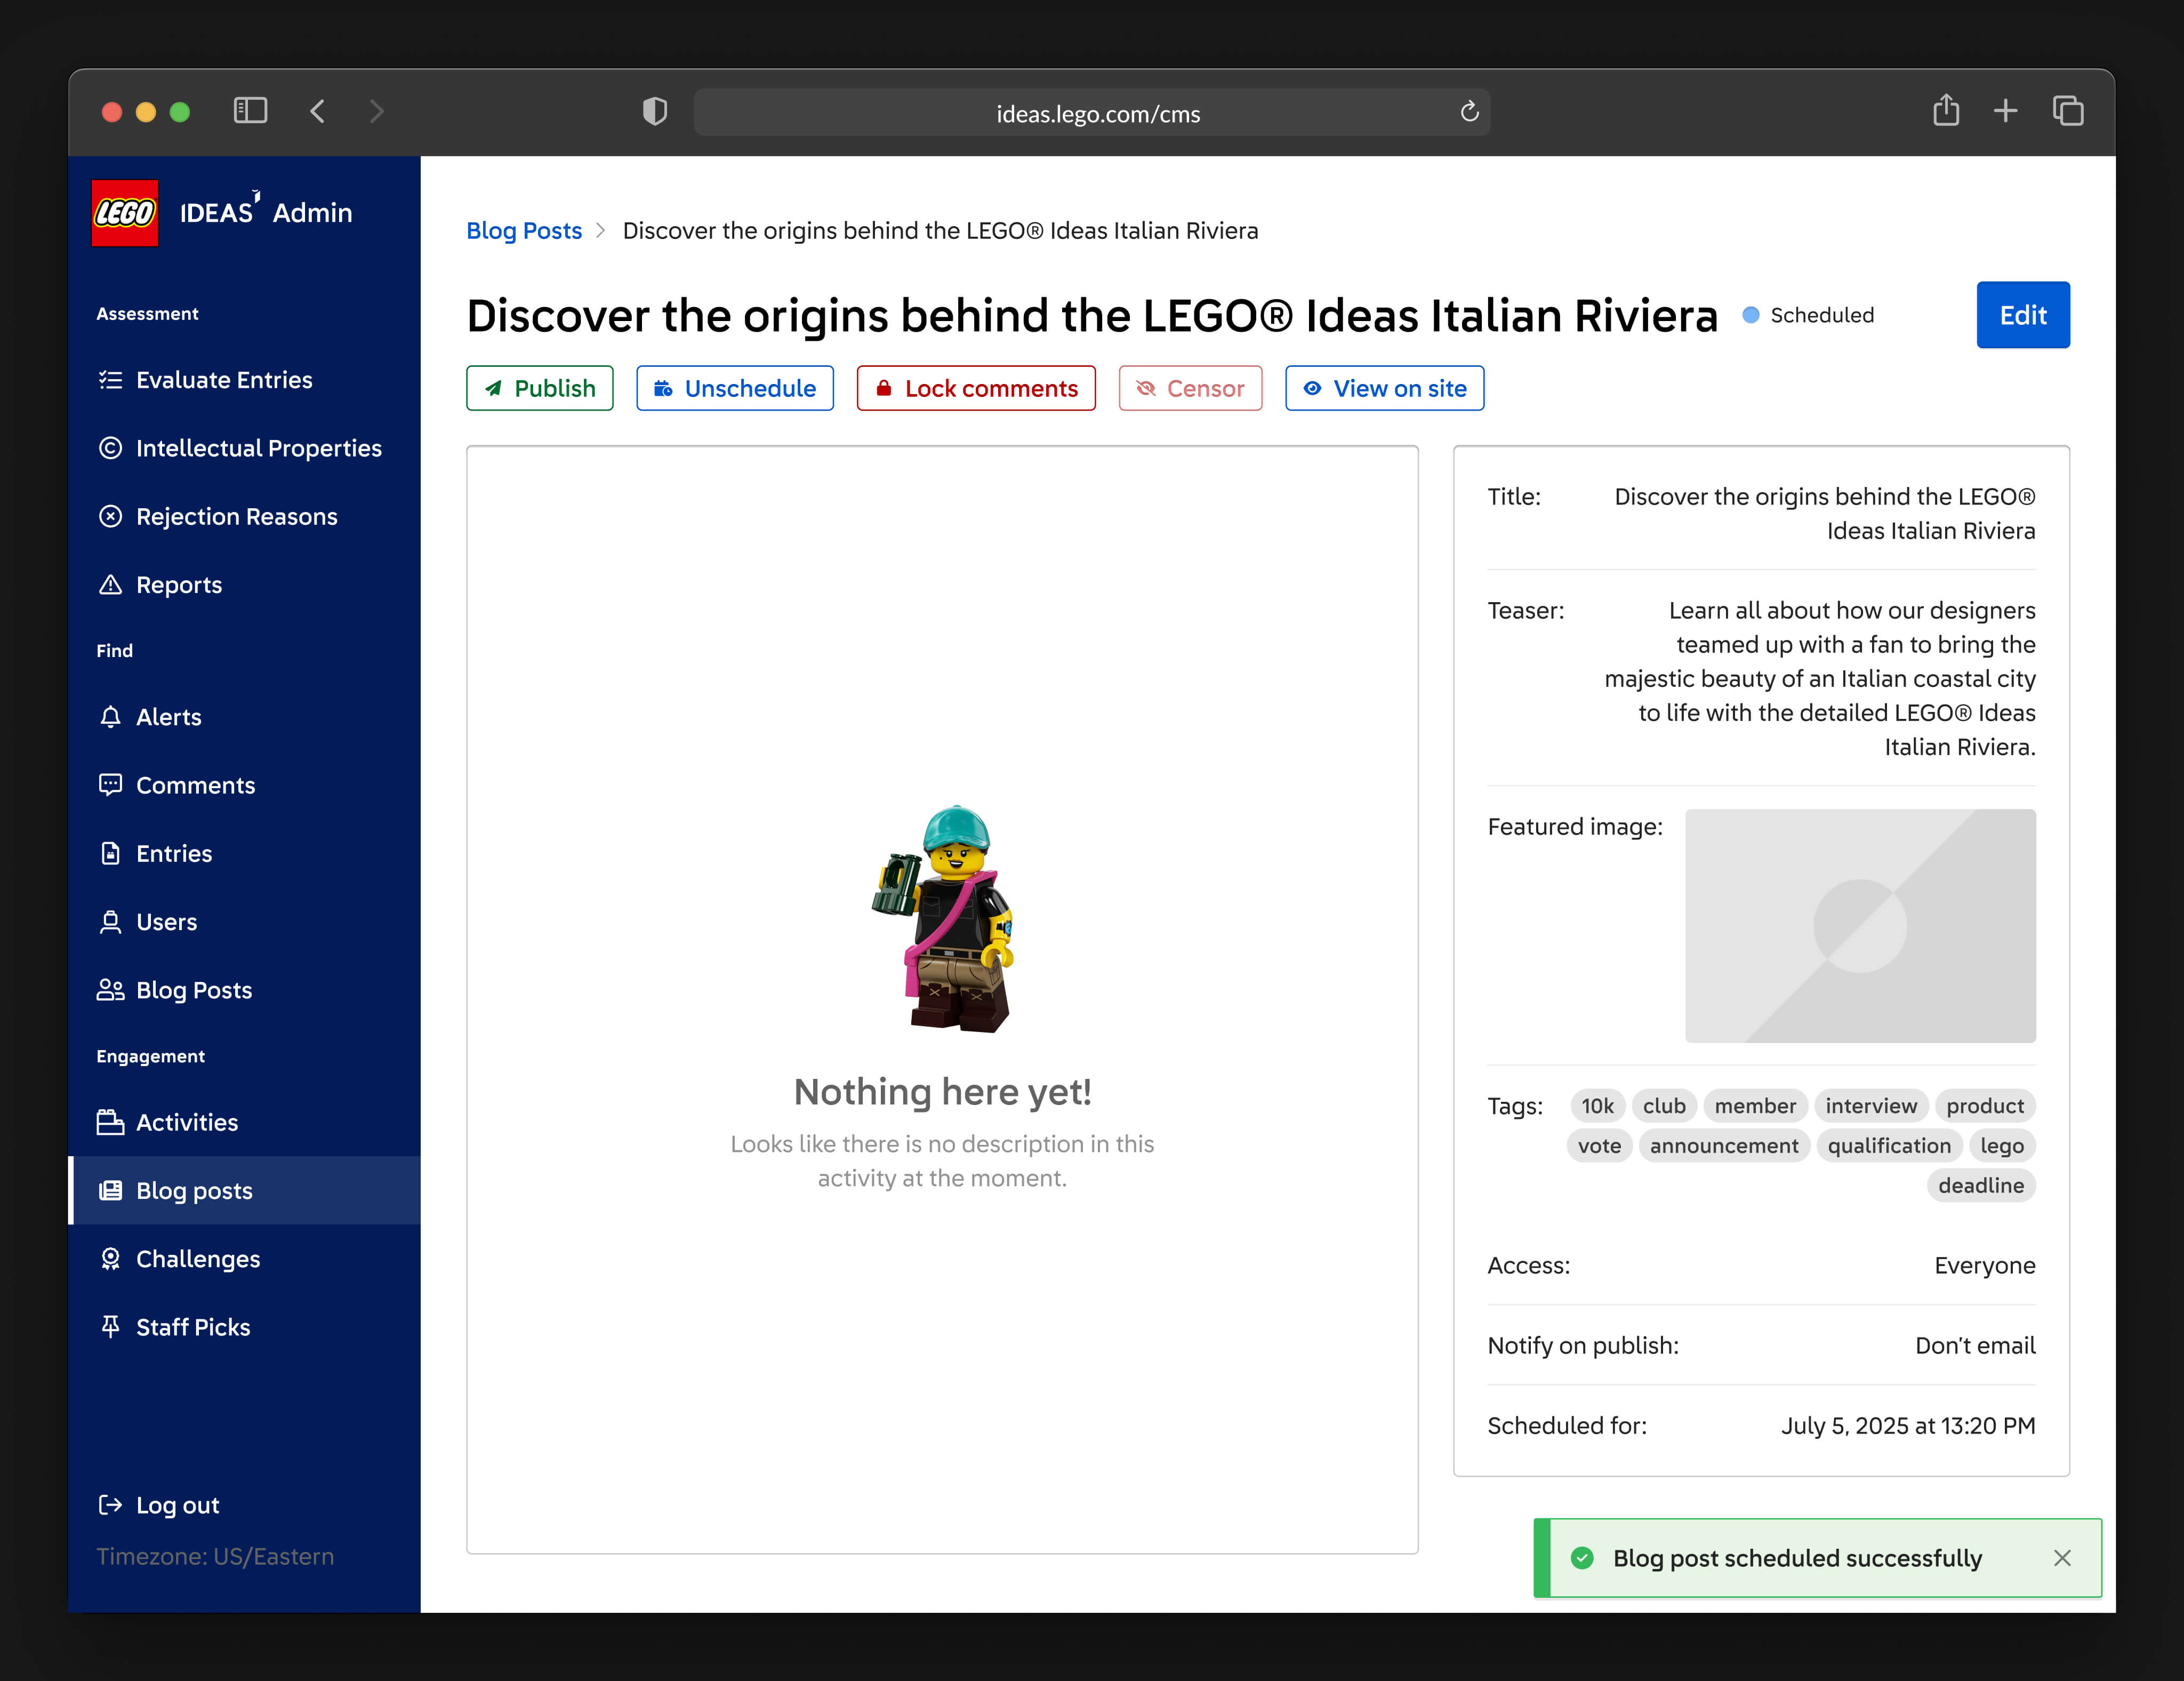Click the Users person icon
The height and width of the screenshot is (1681, 2184).
tap(111, 922)
